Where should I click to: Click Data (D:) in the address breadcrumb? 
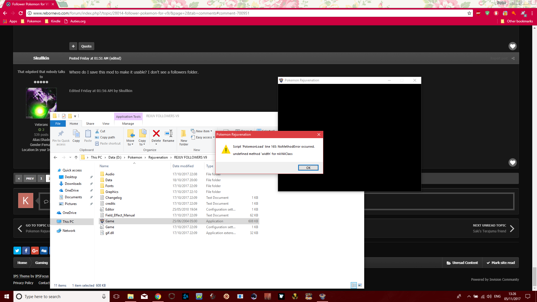tap(115, 157)
